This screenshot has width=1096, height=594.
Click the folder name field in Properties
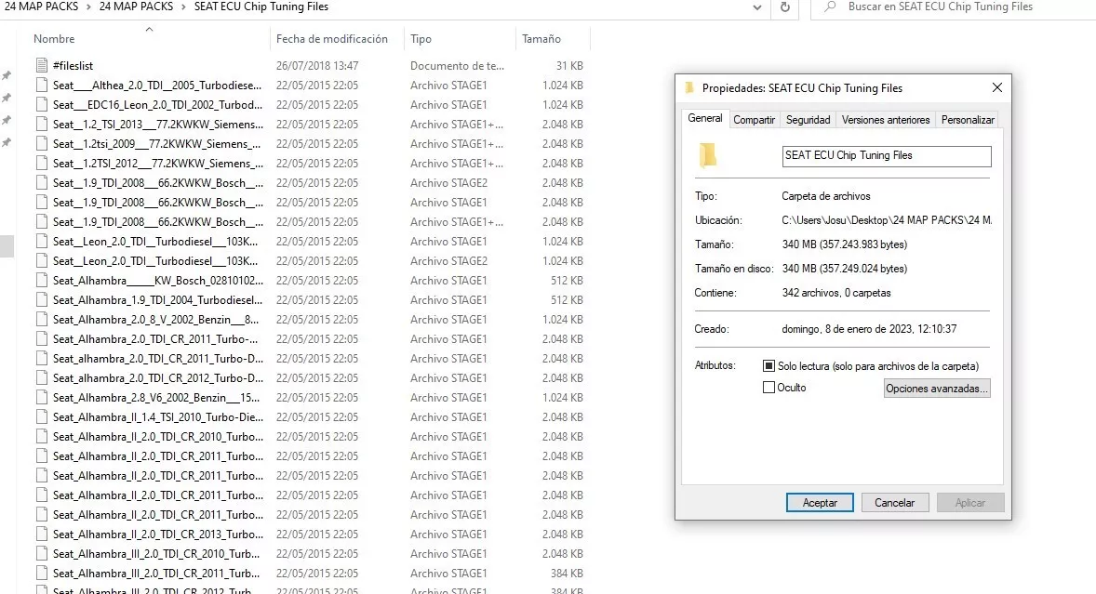click(x=887, y=155)
